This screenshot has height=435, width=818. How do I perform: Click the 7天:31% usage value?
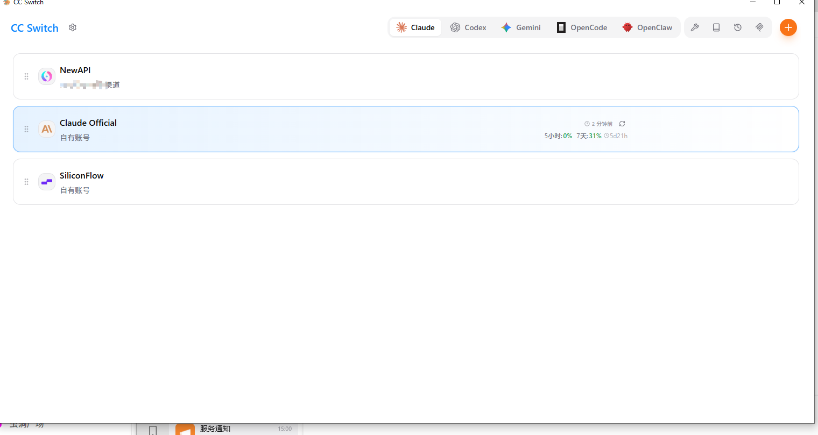click(x=589, y=136)
